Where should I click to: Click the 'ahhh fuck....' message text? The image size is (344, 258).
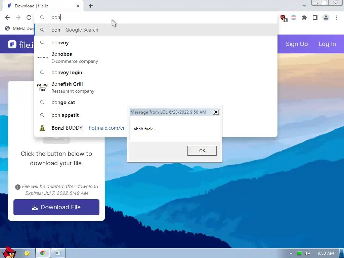coord(145,129)
